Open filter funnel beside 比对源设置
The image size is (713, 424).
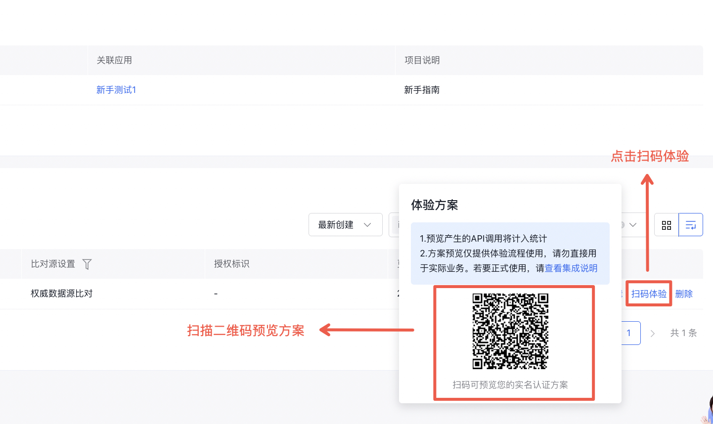[x=87, y=264]
